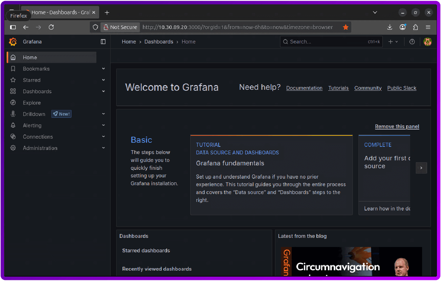Click the Connections icon in sidebar

point(13,136)
